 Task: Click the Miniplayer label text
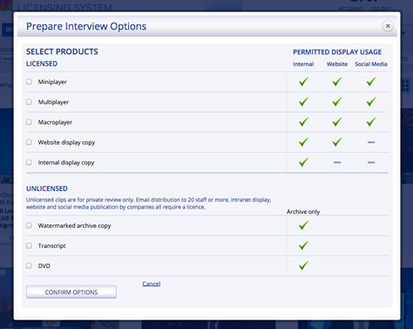pos(52,82)
